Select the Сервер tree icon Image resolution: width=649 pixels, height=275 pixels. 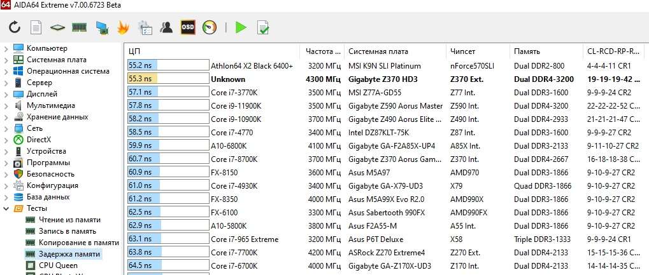pyautogui.click(x=18, y=83)
